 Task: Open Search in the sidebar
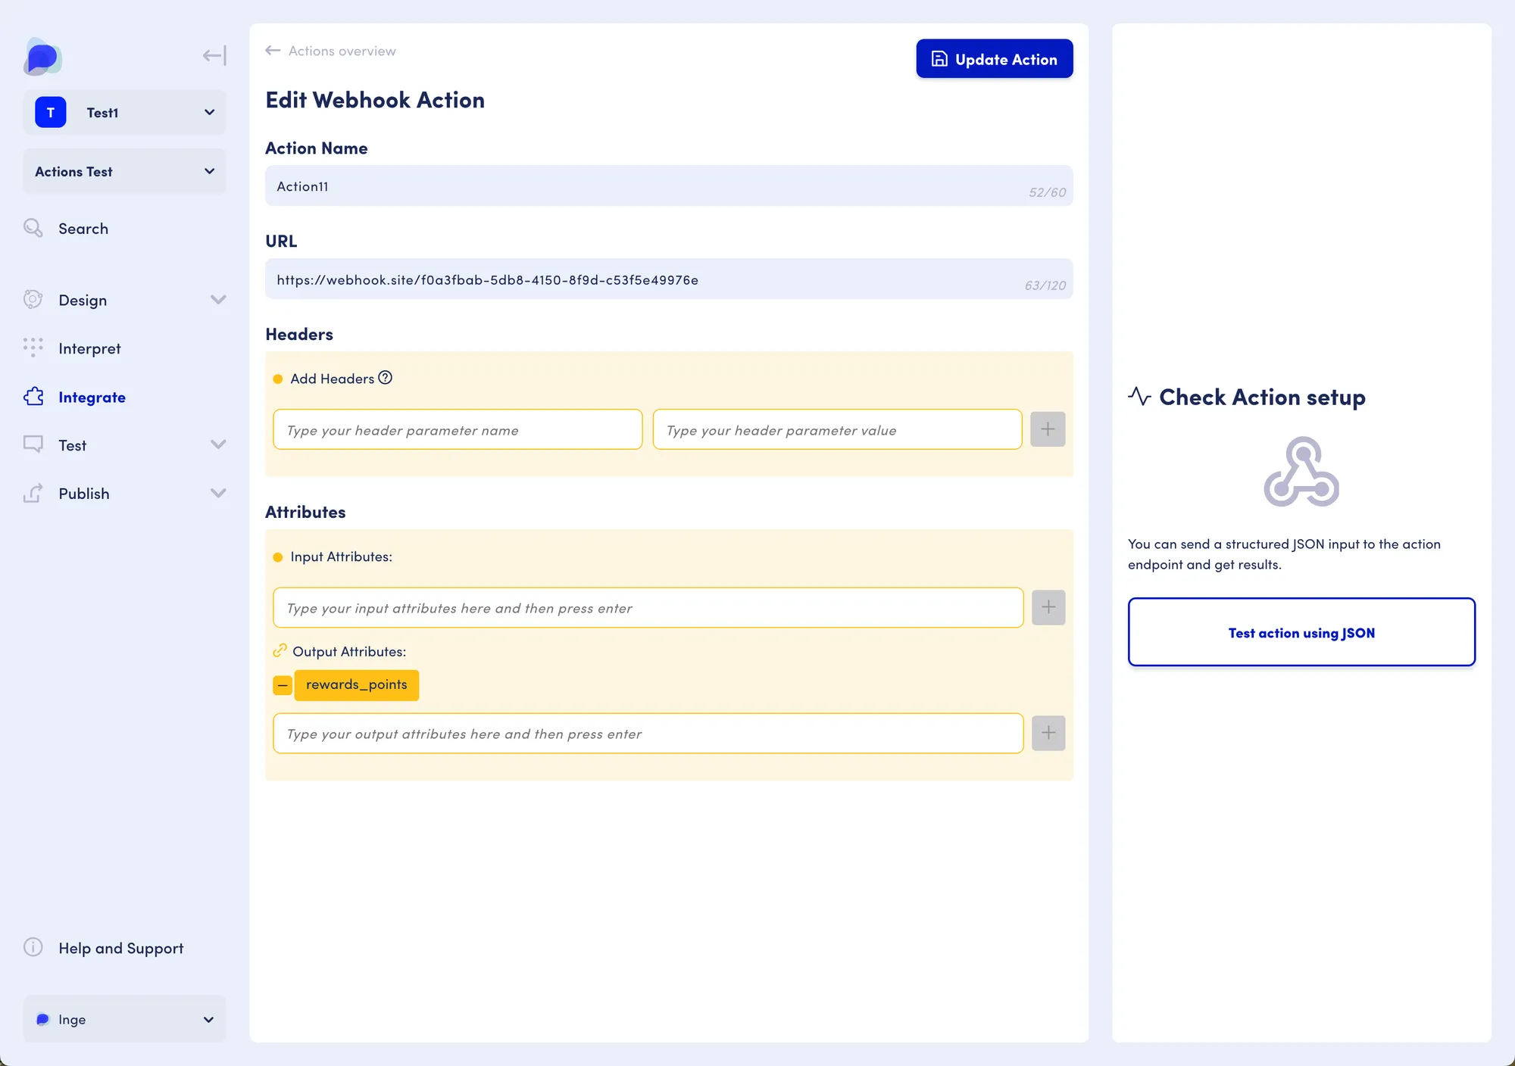pyautogui.click(x=83, y=229)
